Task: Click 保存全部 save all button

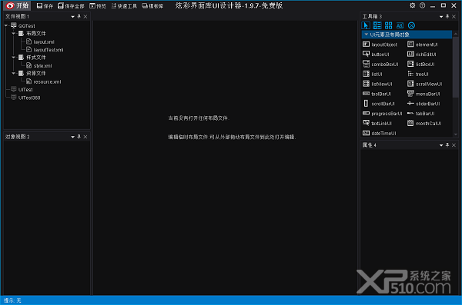Action: [x=71, y=6]
